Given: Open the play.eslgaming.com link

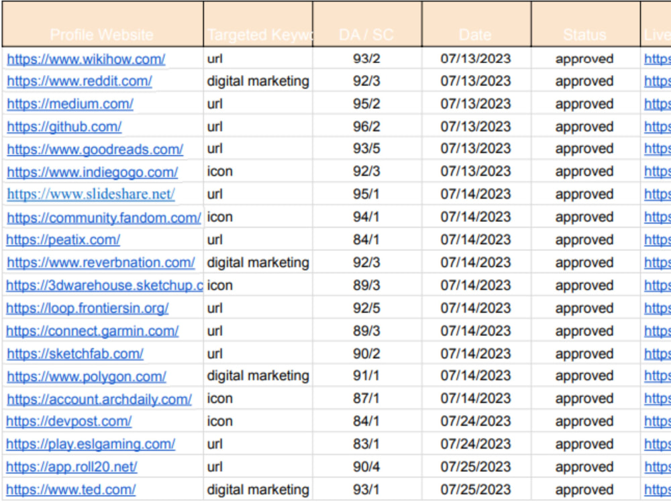Looking at the screenshot, I should pos(91,444).
